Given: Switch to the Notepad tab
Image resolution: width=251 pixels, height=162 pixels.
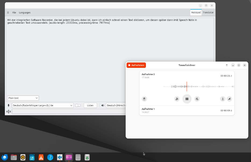Looking at the screenshot, I should [x=196, y=12].
